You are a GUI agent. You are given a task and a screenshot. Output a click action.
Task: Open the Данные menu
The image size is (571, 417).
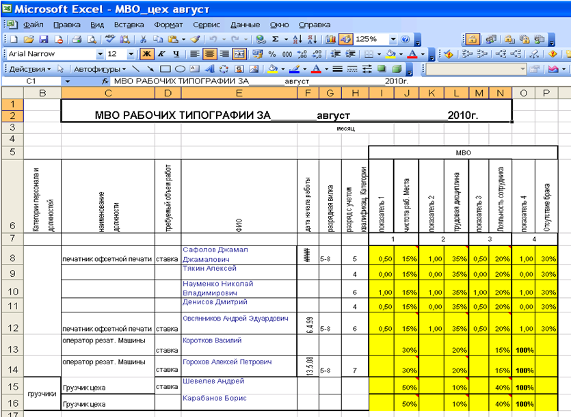[245, 25]
